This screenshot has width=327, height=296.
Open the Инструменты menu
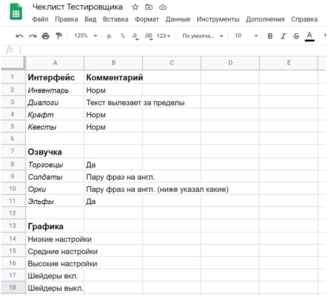218,19
